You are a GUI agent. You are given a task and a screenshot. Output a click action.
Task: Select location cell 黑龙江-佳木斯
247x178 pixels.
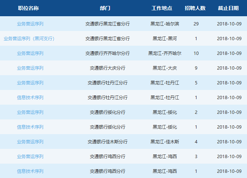click(x=165, y=142)
